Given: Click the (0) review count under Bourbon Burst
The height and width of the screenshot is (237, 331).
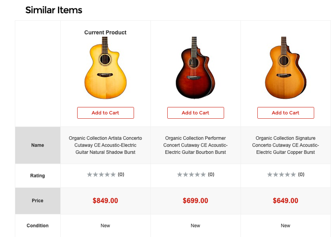Looking at the screenshot, I should (211, 175).
